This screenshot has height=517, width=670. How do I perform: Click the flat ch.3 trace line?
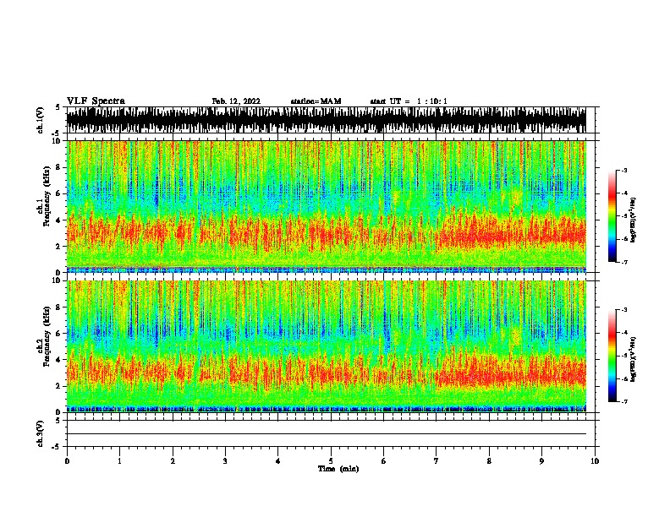click(326, 434)
